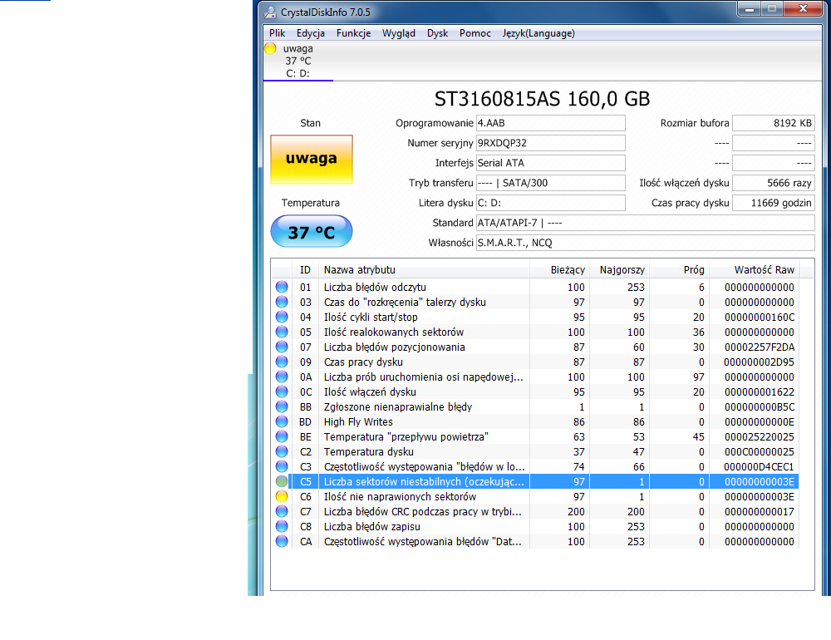Screen dimensions: 831x640
Task: Open the Pomoc menu
Action: [x=475, y=33]
